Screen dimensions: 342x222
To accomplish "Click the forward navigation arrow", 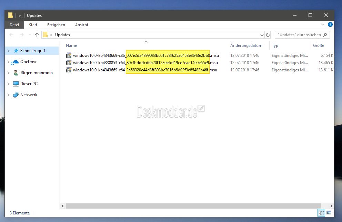I will (x=21, y=35).
